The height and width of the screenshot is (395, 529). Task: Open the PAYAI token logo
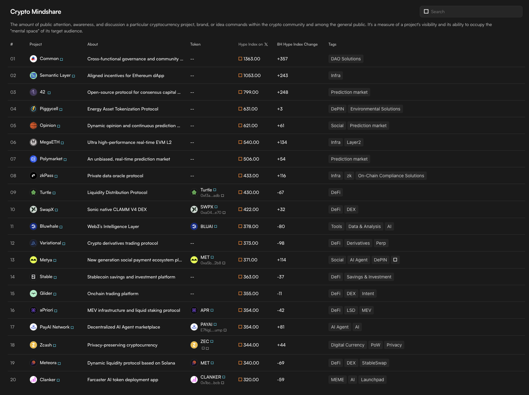point(194,327)
